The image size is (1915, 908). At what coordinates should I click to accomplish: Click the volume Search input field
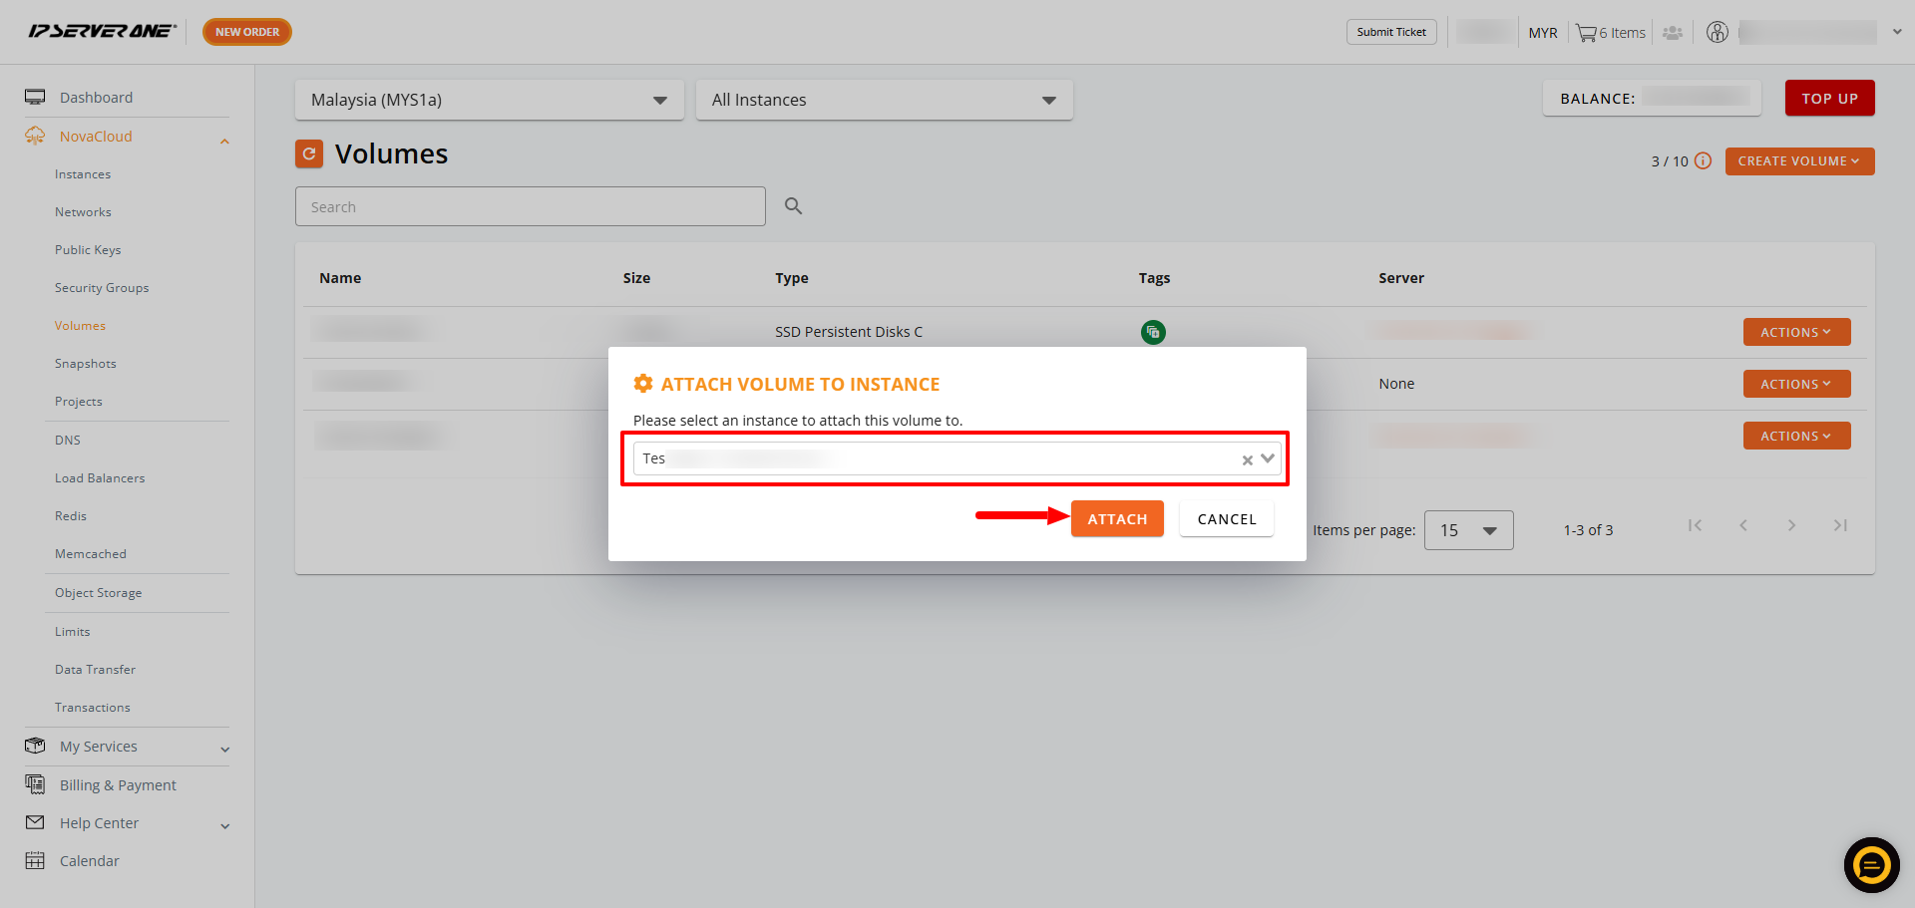[x=531, y=206]
